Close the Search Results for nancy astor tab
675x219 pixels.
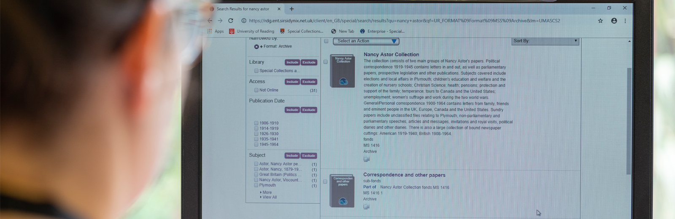[279, 9]
